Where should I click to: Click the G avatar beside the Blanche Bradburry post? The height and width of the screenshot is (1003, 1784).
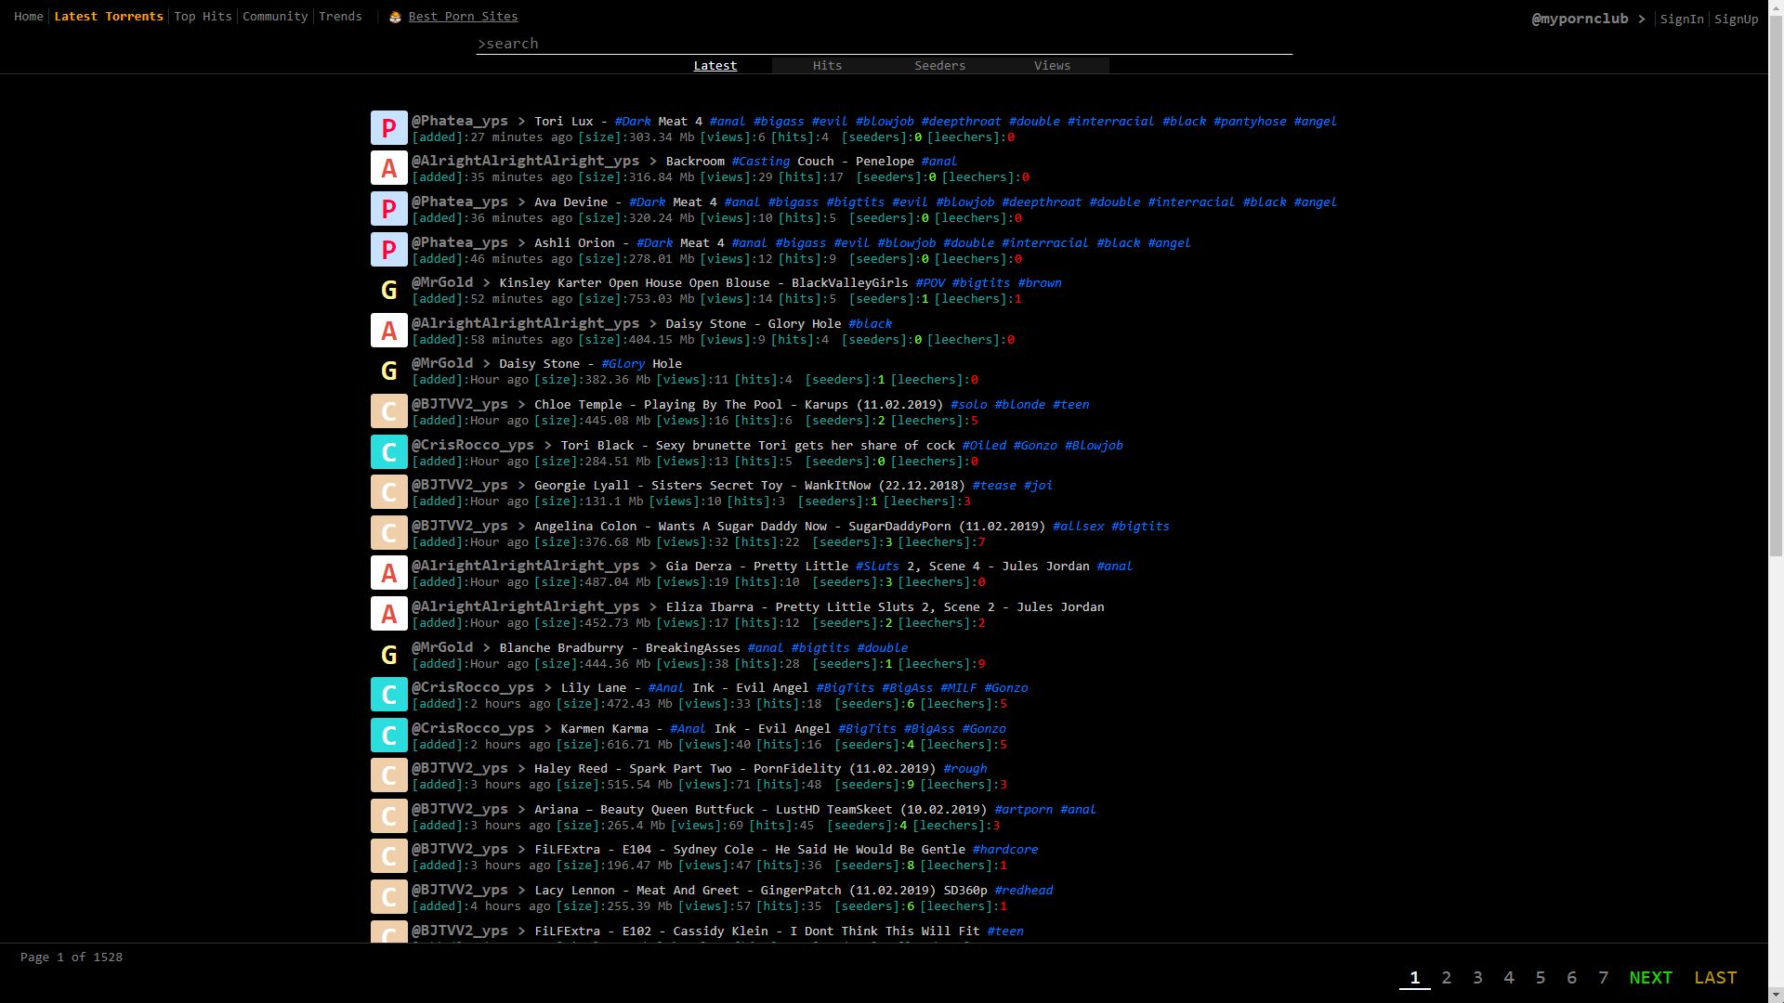pos(388,655)
